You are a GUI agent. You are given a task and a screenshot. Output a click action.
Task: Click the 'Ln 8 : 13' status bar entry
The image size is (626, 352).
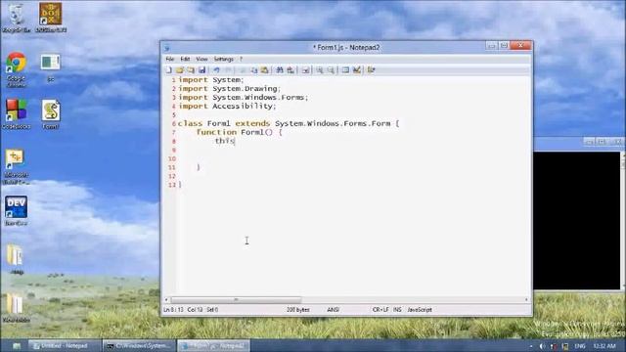[173, 310]
